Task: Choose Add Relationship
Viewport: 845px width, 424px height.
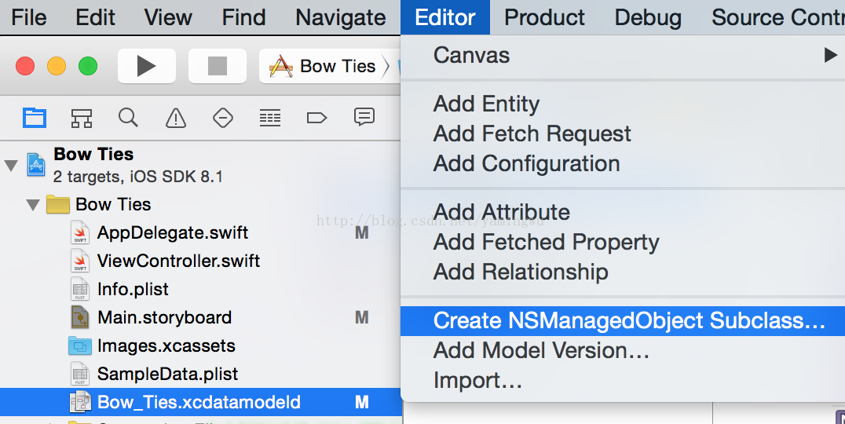Action: point(623,272)
